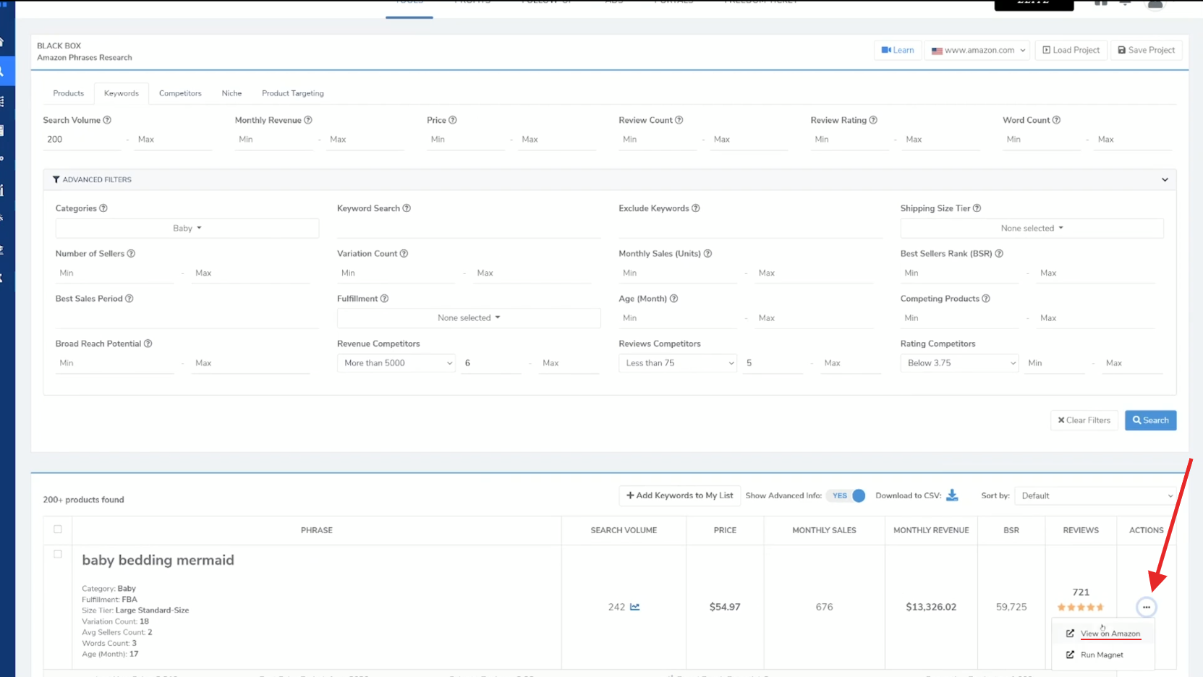Click the Search Volume minimum field

pyautogui.click(x=82, y=140)
